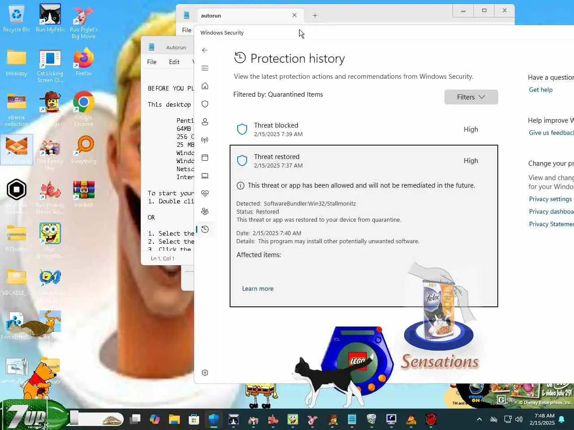The image size is (574, 430).
Task: Open the Recycle Bin desktop icon
Action: (x=17, y=19)
